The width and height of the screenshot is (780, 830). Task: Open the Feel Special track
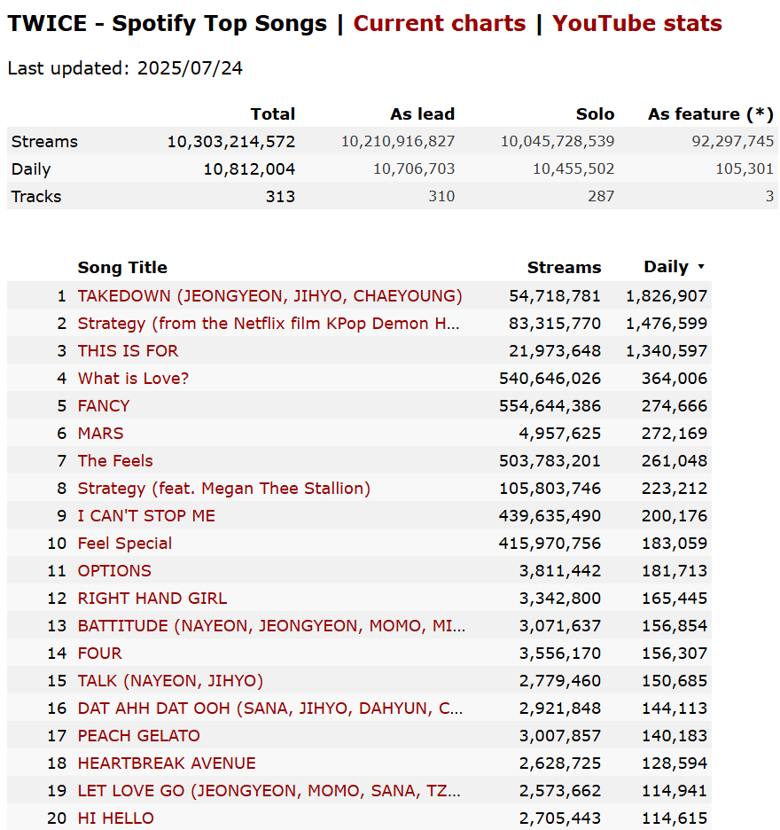tap(125, 544)
